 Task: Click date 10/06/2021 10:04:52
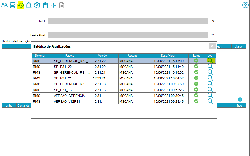169,78
